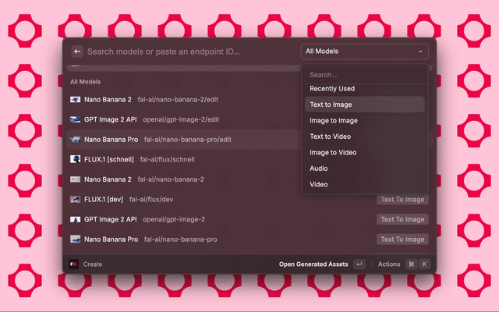Click thumbnail for fal-ai/nano-banana-pro text model
Image resolution: width=499 pixels, height=312 pixels.
pyautogui.click(x=75, y=239)
